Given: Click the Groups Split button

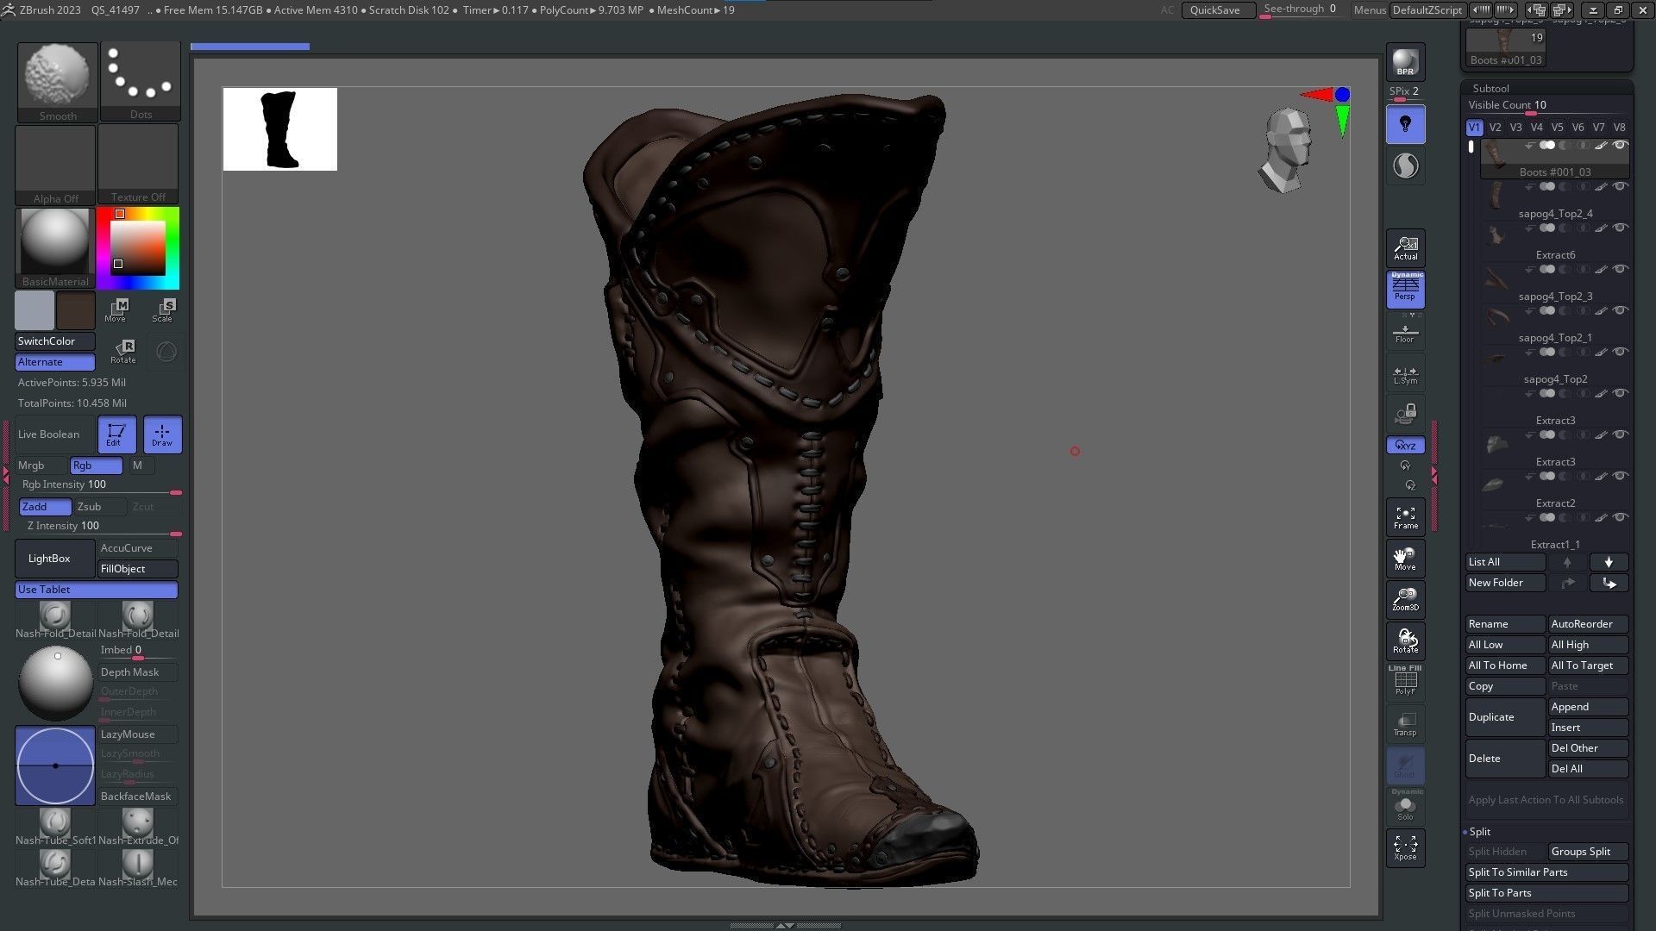Looking at the screenshot, I should pyautogui.click(x=1588, y=852).
